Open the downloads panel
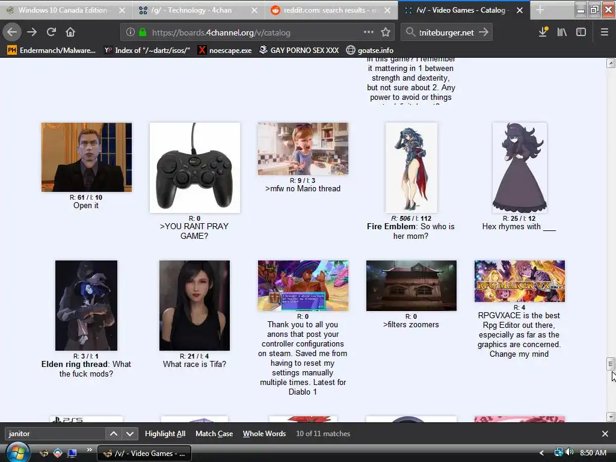616x462 pixels. point(543,32)
